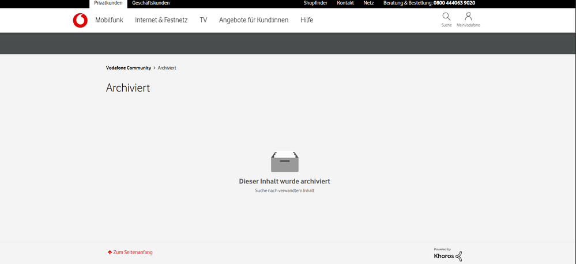Click 'Dieser Inhalt wurde archiviert' message
This screenshot has width=576, height=264.
pyautogui.click(x=285, y=181)
